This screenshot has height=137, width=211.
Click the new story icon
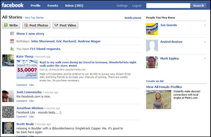(12, 34)
